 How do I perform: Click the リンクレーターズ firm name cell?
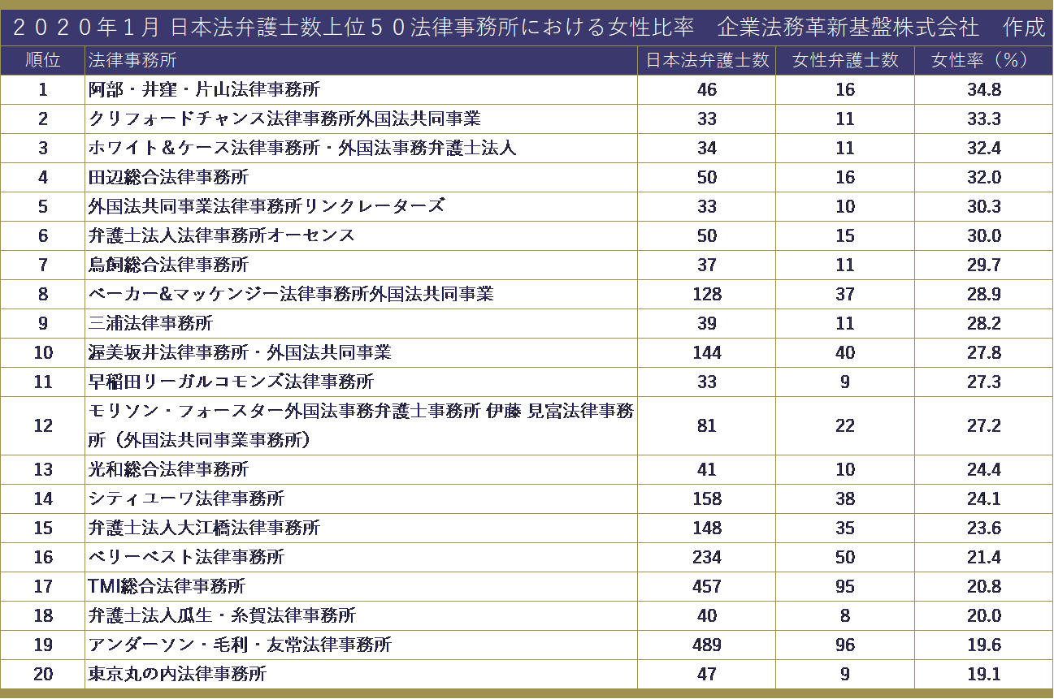[361, 207]
